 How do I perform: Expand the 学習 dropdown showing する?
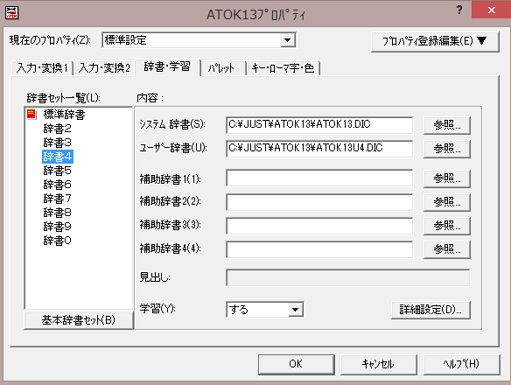pos(295,310)
